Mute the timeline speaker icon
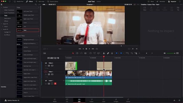The height and width of the screenshot is (103, 183). click(x=165, y=53)
